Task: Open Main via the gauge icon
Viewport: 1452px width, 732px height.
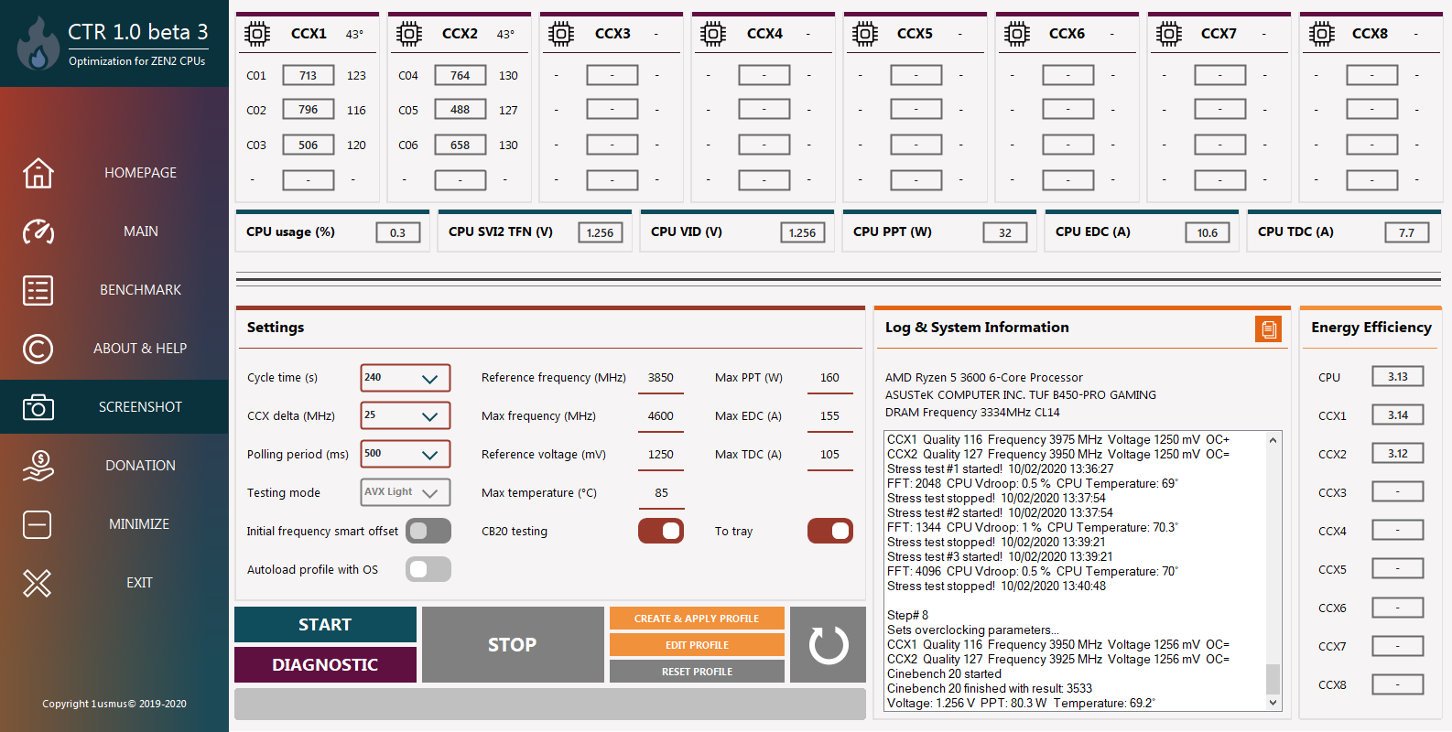Action: point(38,231)
